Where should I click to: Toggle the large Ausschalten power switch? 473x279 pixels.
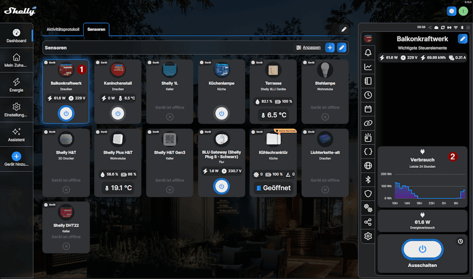(x=422, y=249)
